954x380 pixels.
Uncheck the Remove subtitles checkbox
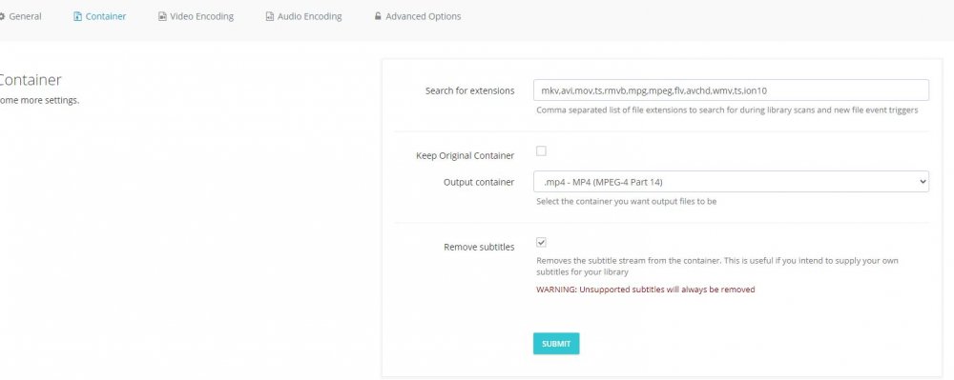541,242
